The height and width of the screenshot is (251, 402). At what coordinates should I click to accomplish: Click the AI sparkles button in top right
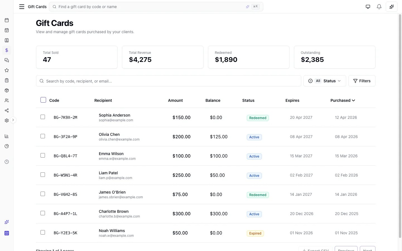point(392,7)
